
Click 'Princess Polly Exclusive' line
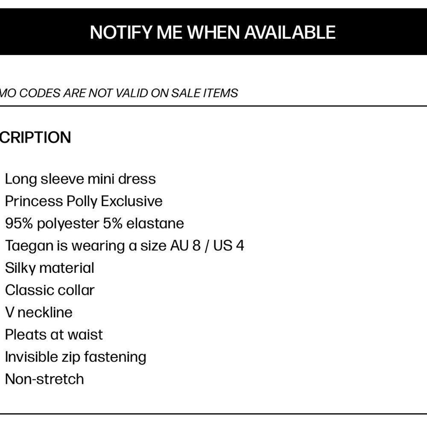pyautogui.click(x=84, y=201)
